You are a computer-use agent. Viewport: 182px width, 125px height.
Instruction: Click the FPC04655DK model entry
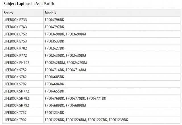[54, 91]
